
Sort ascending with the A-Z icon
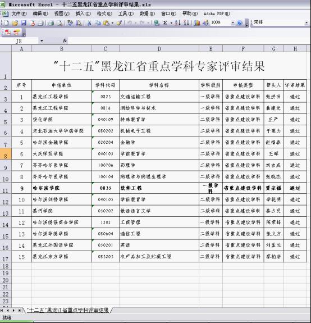point(177,23)
